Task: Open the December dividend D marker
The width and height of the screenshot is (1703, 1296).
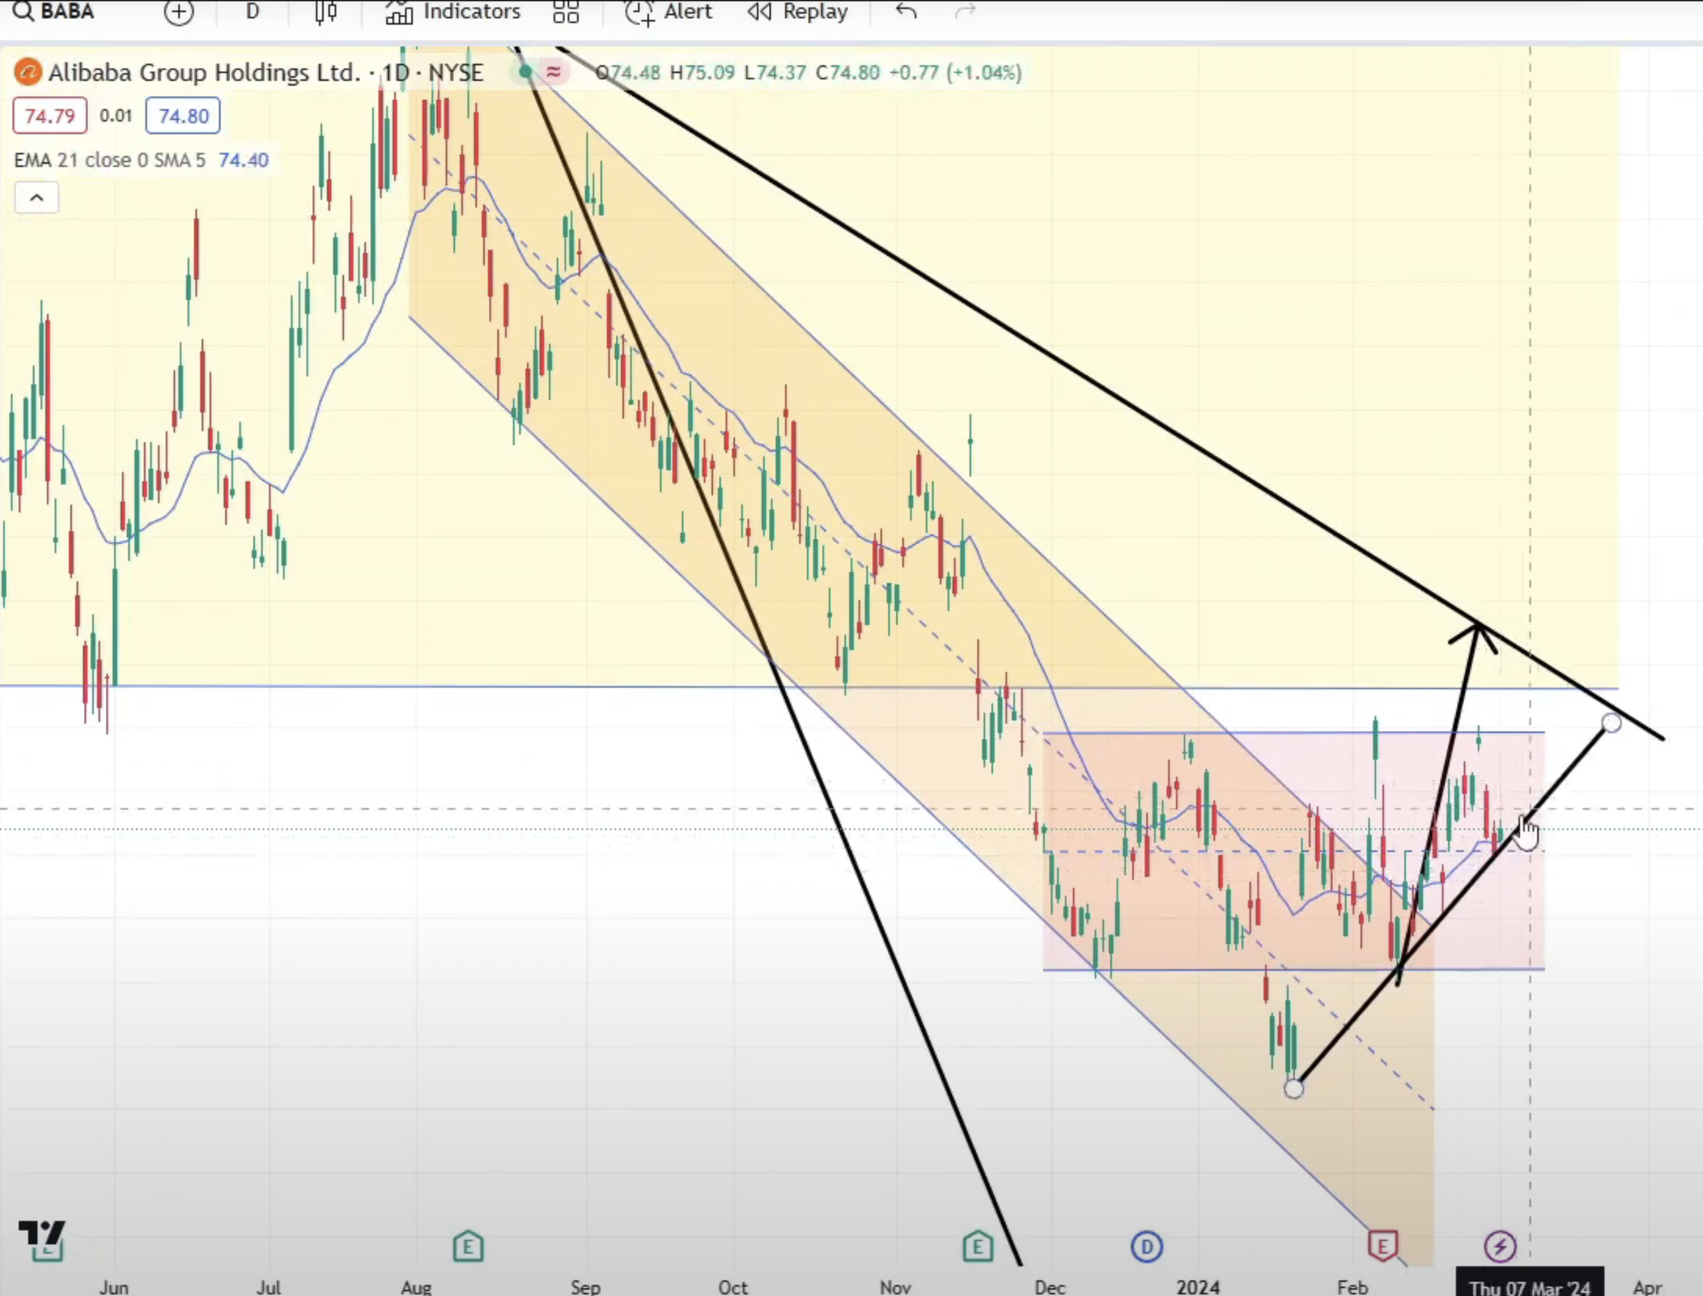Action: 1147,1247
